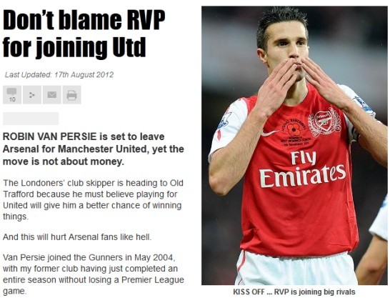Email this article using the envelope icon
This screenshot has height=298, width=390.
(x=52, y=95)
